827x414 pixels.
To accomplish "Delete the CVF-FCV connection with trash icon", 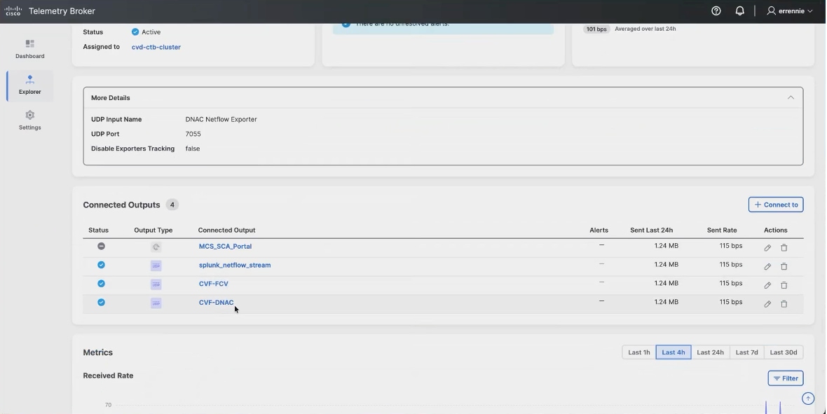I will point(784,285).
